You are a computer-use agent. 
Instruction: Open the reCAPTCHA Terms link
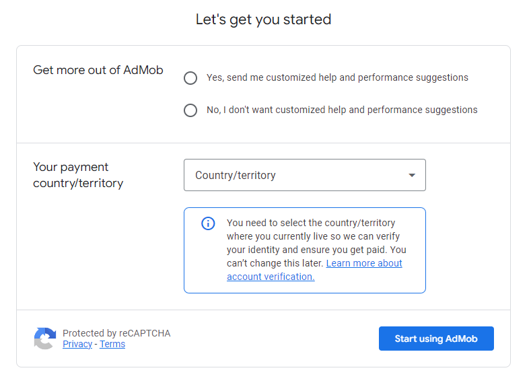pyautogui.click(x=112, y=344)
